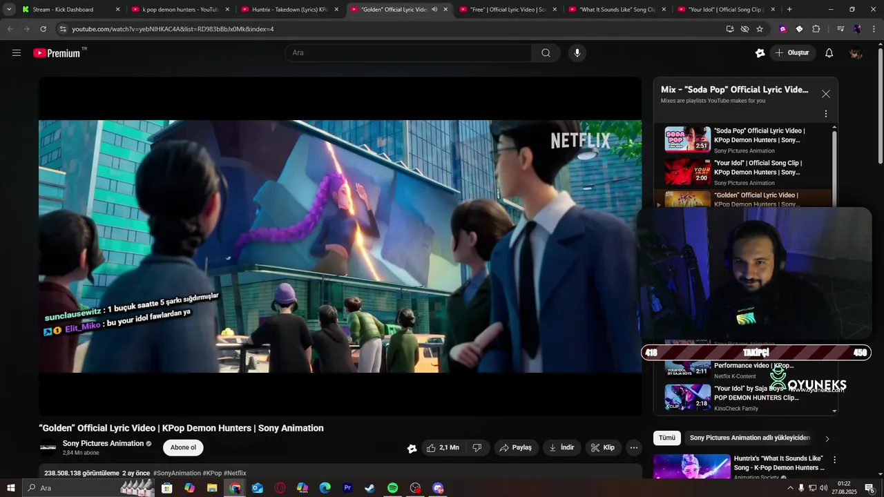The height and width of the screenshot is (497, 884).
Task: Close the Mix playlist panel
Action: tap(825, 94)
